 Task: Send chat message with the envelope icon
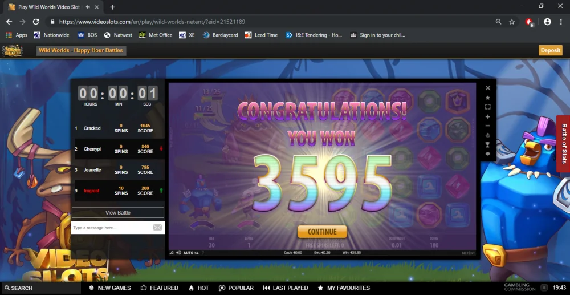pos(157,228)
